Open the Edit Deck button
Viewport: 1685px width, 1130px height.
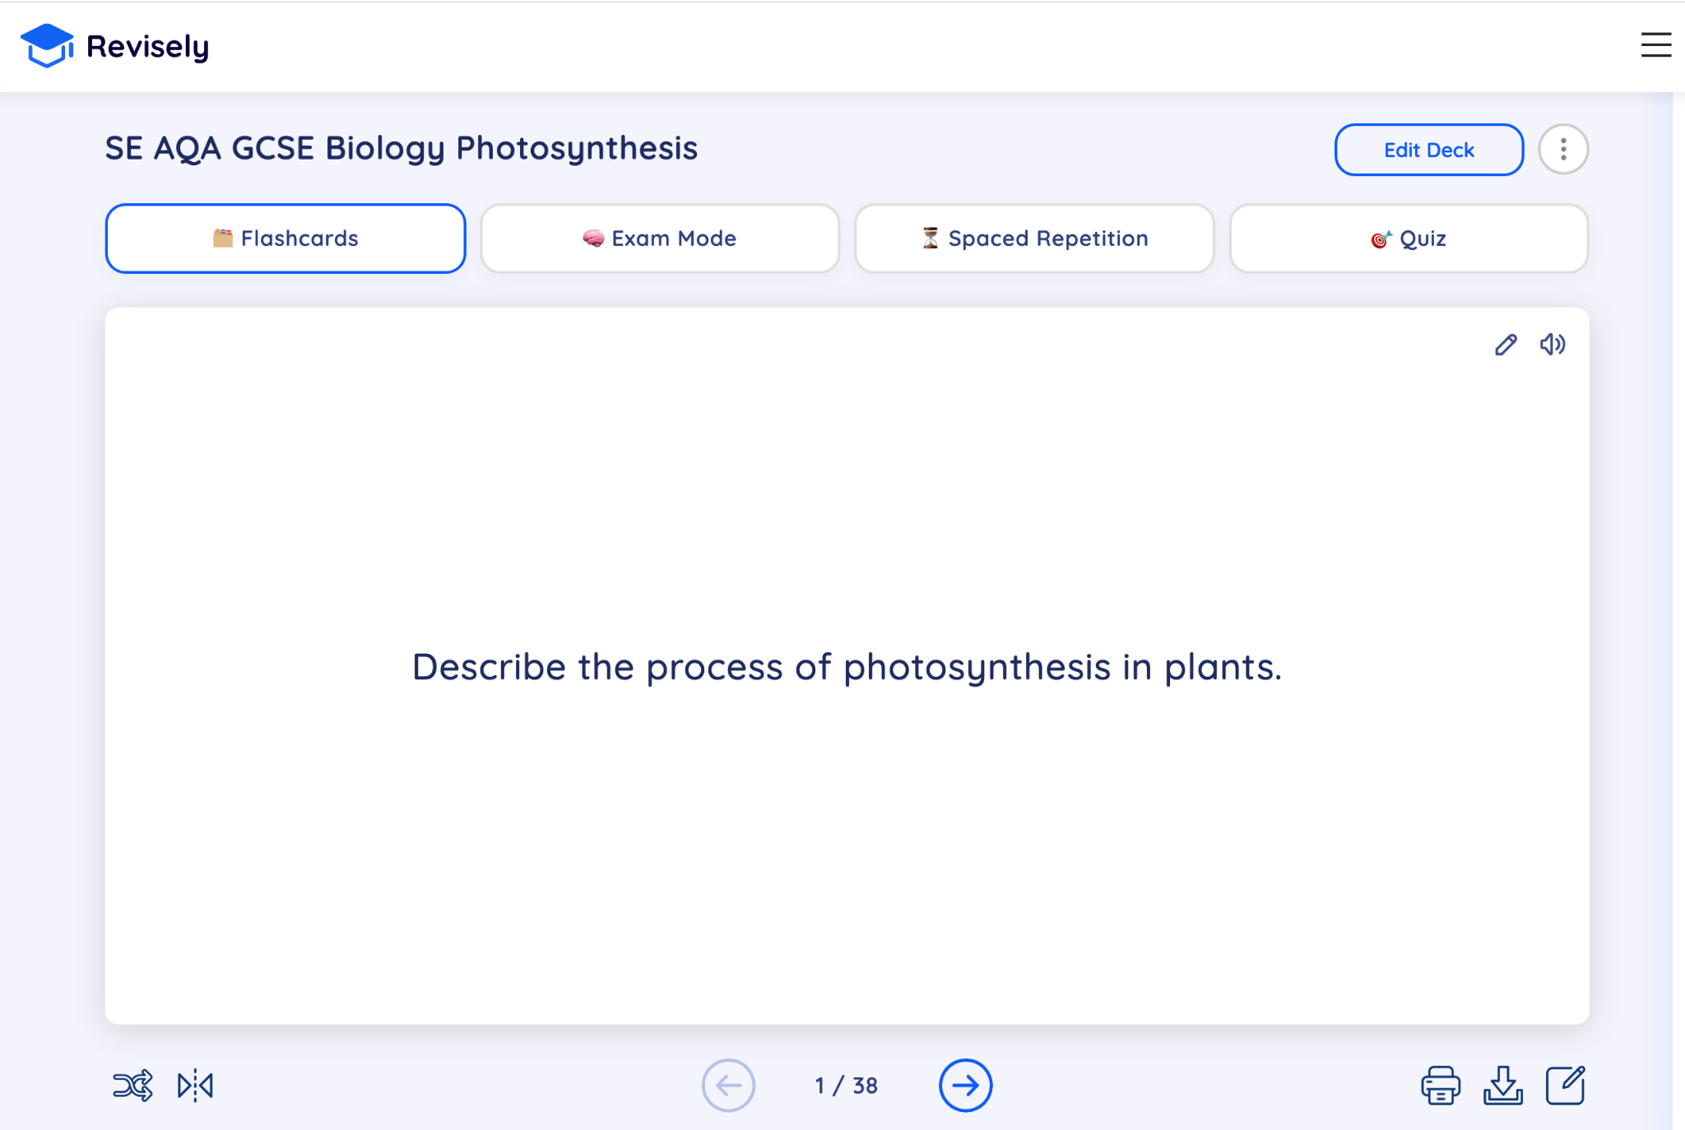click(1428, 150)
